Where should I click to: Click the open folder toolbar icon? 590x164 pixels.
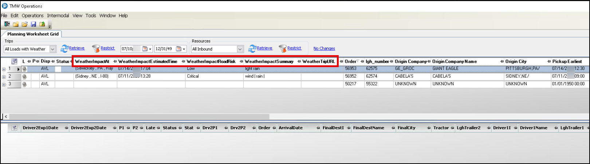(x=24, y=24)
